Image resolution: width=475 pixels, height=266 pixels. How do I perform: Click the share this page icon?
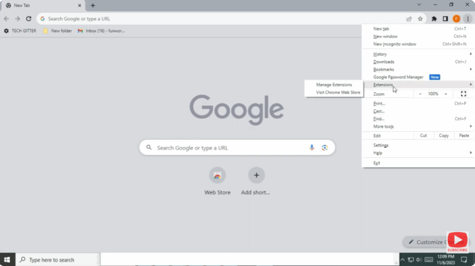[x=409, y=19]
